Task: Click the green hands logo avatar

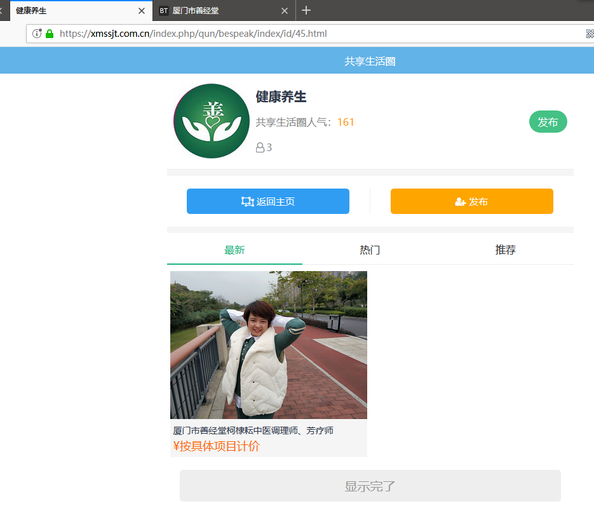Action: point(211,121)
